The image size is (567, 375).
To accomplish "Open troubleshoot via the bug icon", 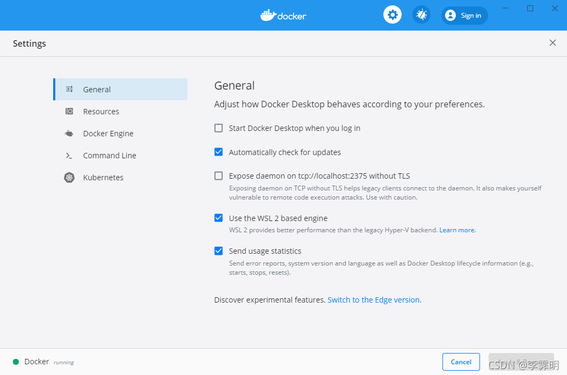I will tap(421, 15).
